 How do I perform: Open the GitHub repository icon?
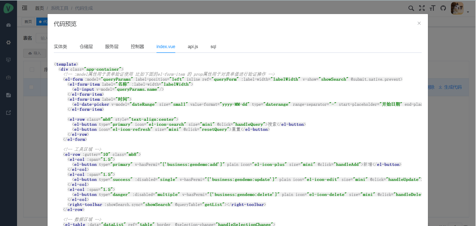coord(443,8)
